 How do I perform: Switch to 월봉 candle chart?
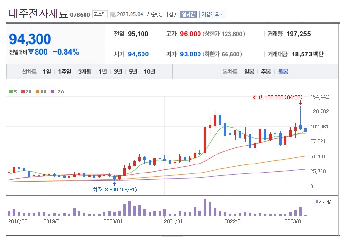click(x=283, y=72)
